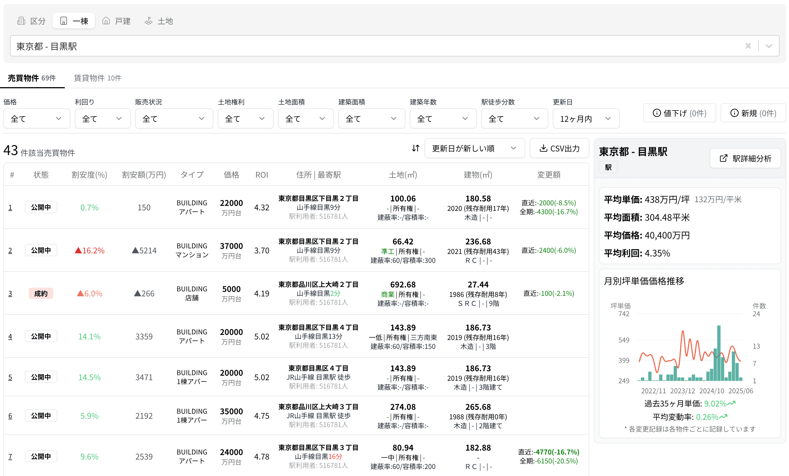Toggle the 新規 (0件) filter button
789x476 pixels.
click(x=753, y=113)
